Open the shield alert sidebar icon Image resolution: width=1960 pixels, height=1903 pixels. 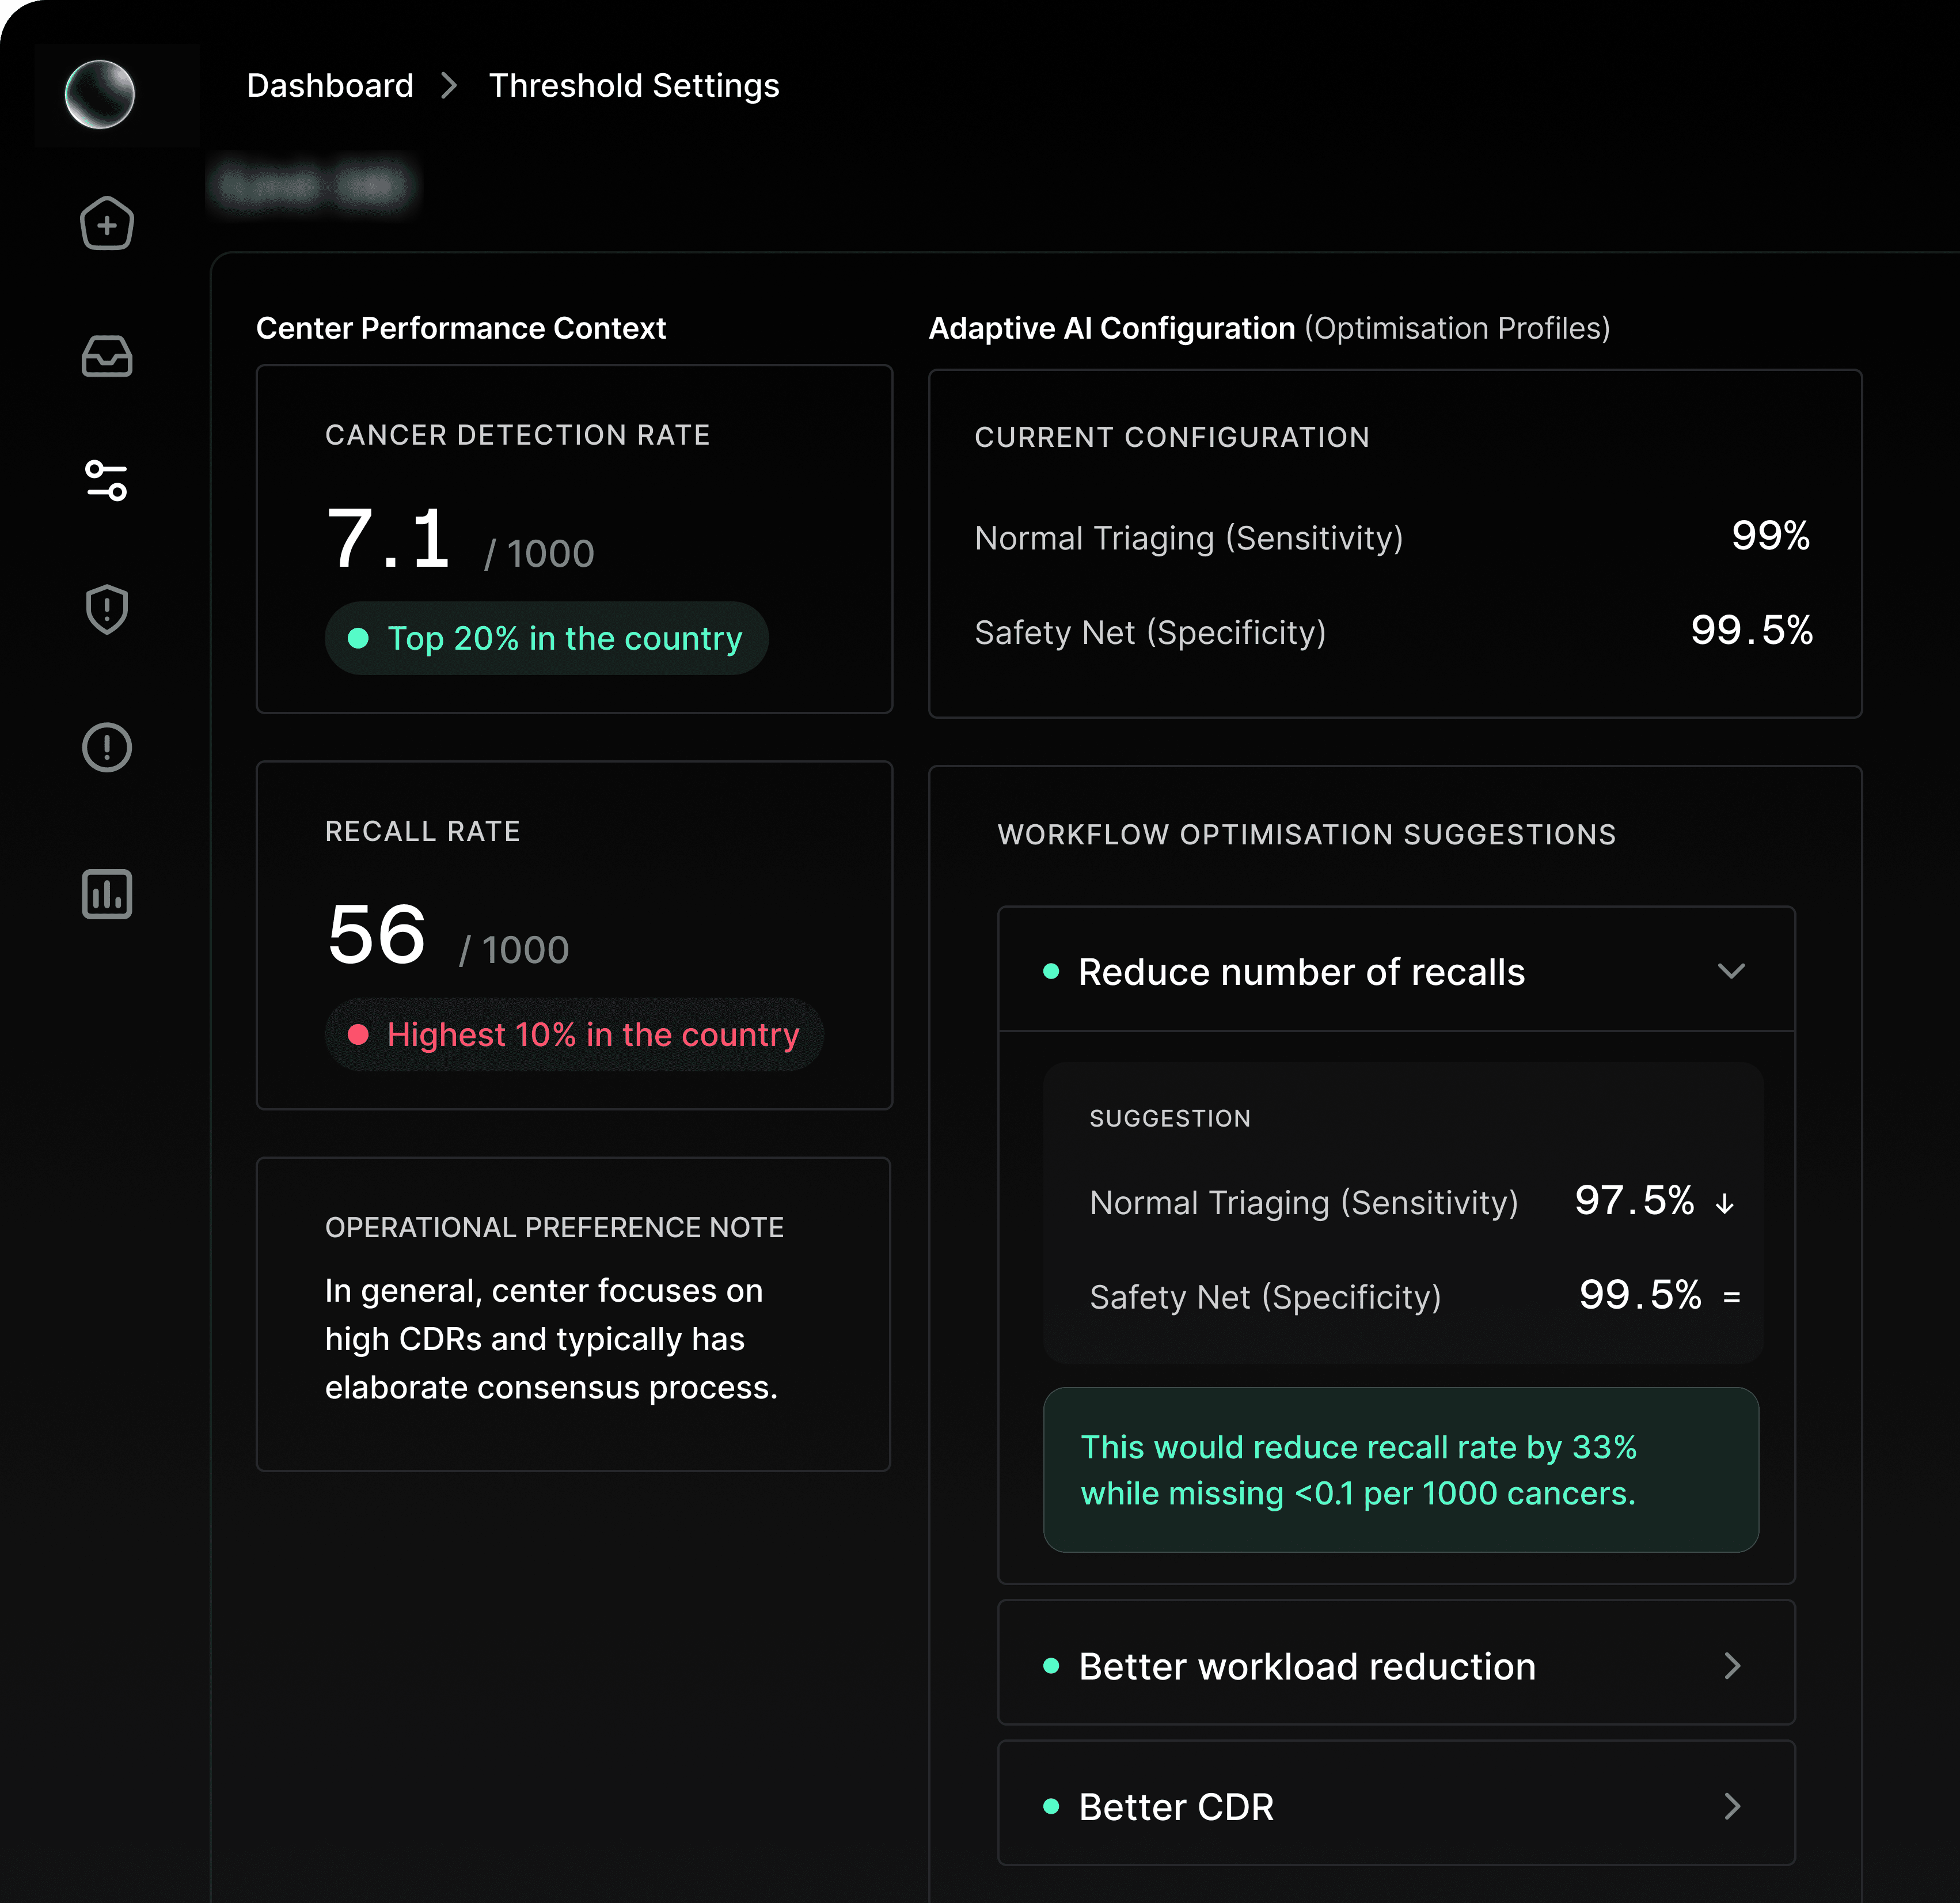point(107,609)
